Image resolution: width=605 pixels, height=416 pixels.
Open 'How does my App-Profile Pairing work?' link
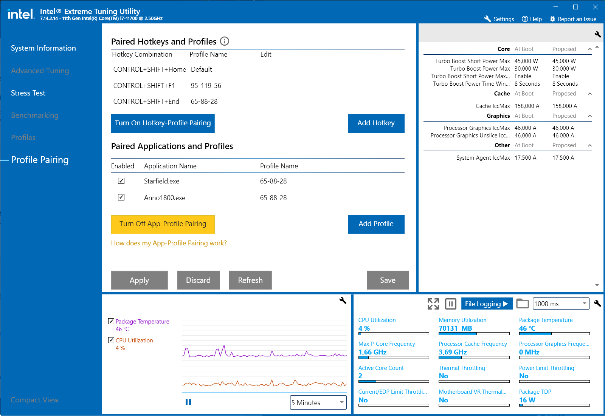click(x=169, y=243)
